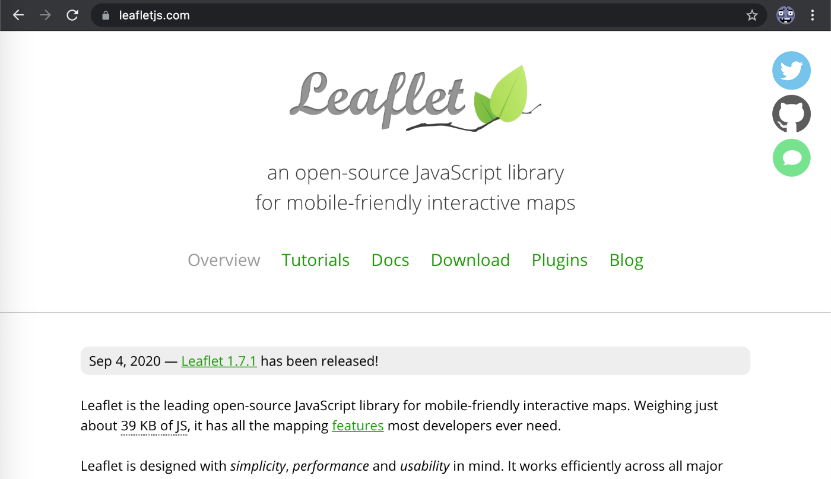This screenshot has width=831, height=479.
Task: Open the Download page
Action: (x=470, y=260)
